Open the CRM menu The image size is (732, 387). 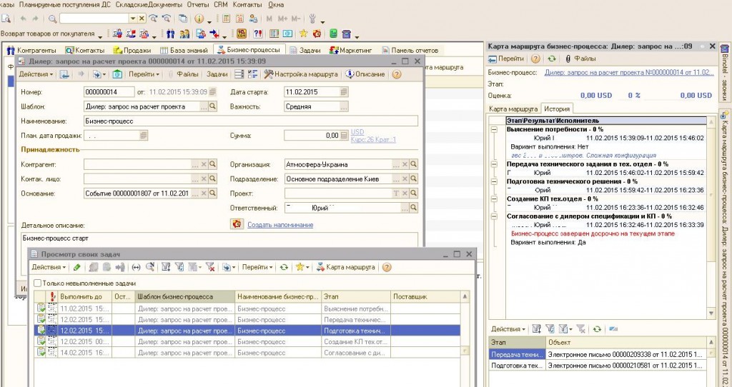(x=220, y=5)
